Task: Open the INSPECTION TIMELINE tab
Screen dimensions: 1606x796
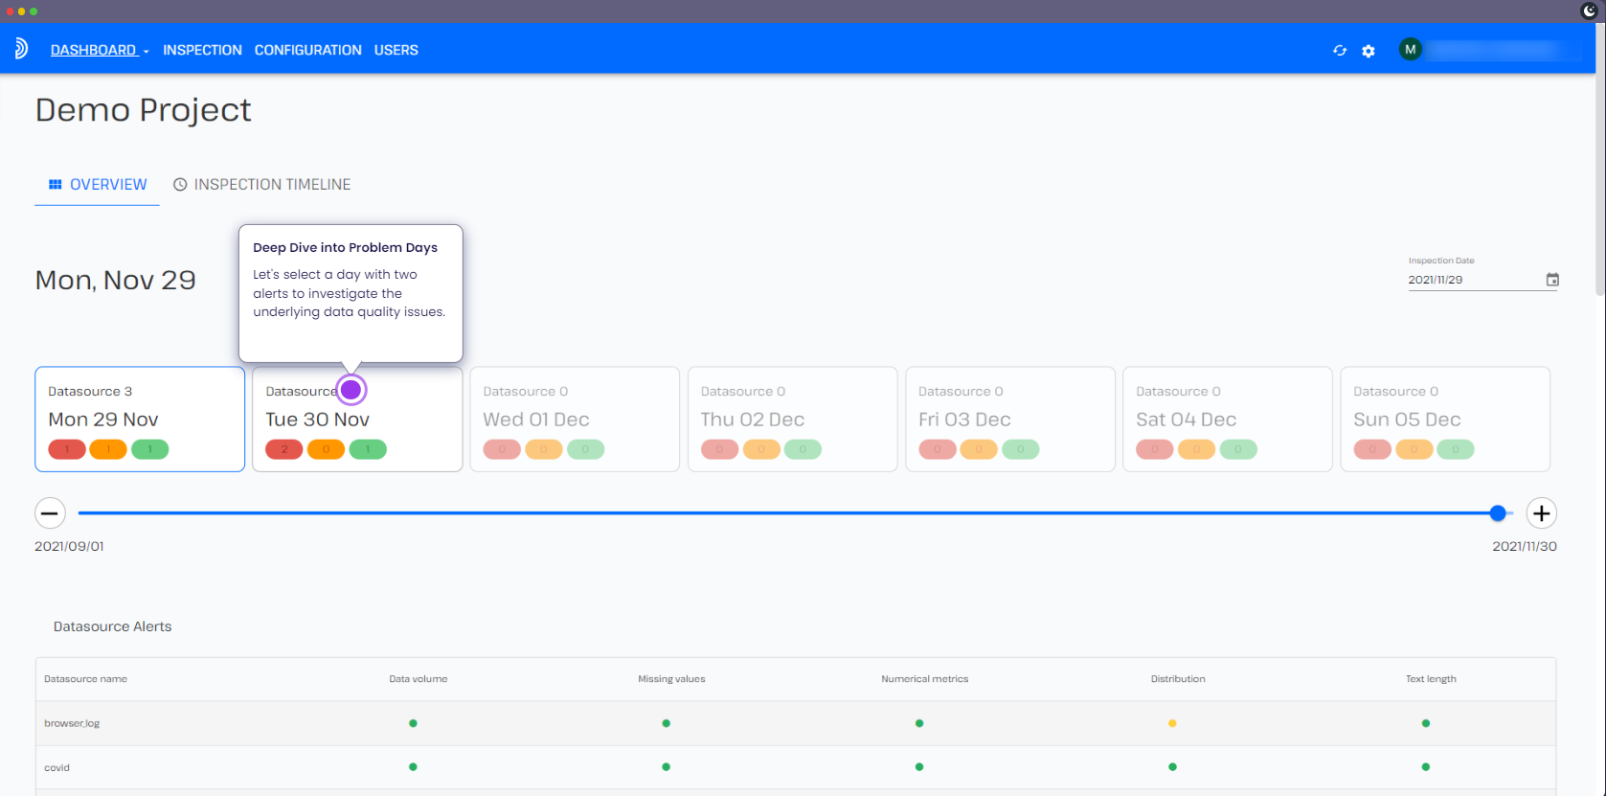Action: [x=261, y=184]
